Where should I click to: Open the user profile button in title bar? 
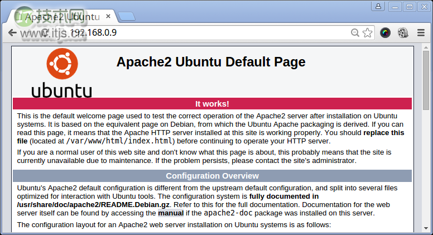(378, 6)
